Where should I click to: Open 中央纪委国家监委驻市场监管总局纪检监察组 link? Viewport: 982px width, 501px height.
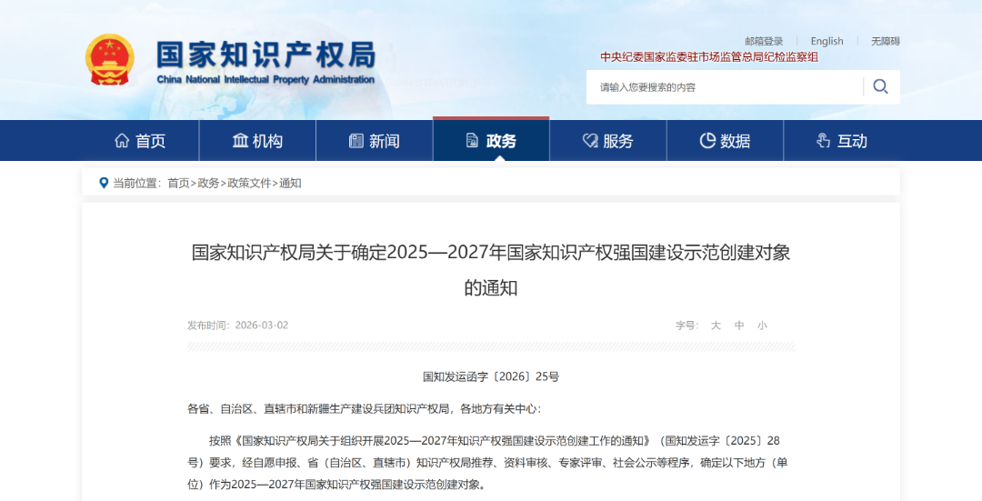(x=709, y=57)
